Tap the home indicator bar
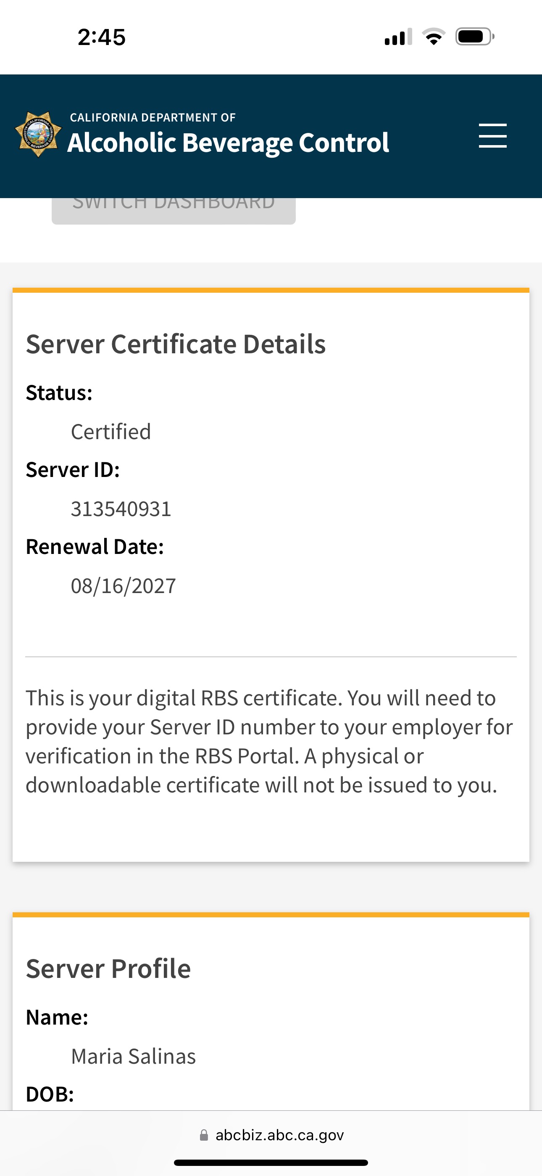 click(x=271, y=1162)
